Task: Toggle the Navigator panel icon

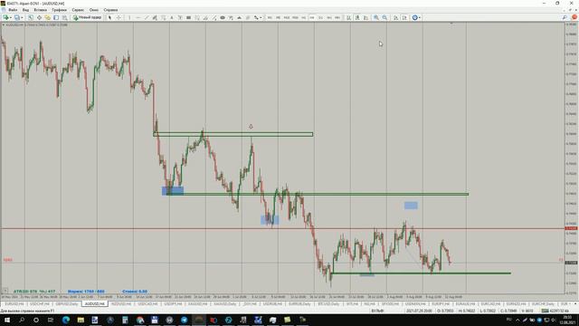Action: click(48, 17)
